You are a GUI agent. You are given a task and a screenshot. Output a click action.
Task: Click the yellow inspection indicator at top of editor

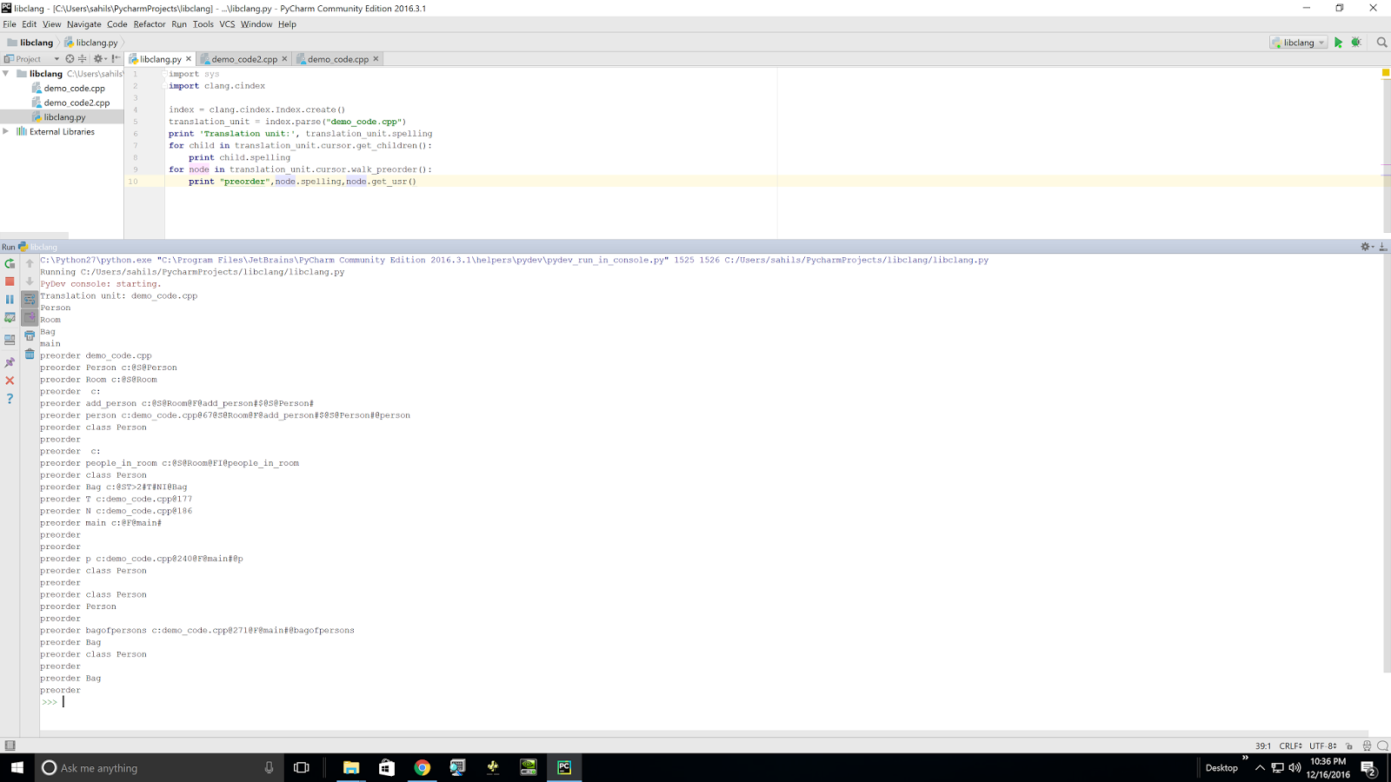[x=1385, y=73]
